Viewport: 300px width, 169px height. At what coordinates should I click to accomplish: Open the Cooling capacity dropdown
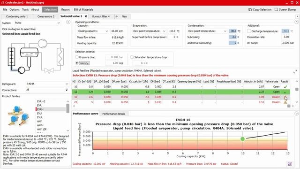[93, 31]
